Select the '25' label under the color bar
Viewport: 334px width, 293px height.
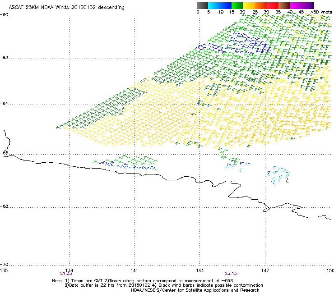[x=255, y=12]
